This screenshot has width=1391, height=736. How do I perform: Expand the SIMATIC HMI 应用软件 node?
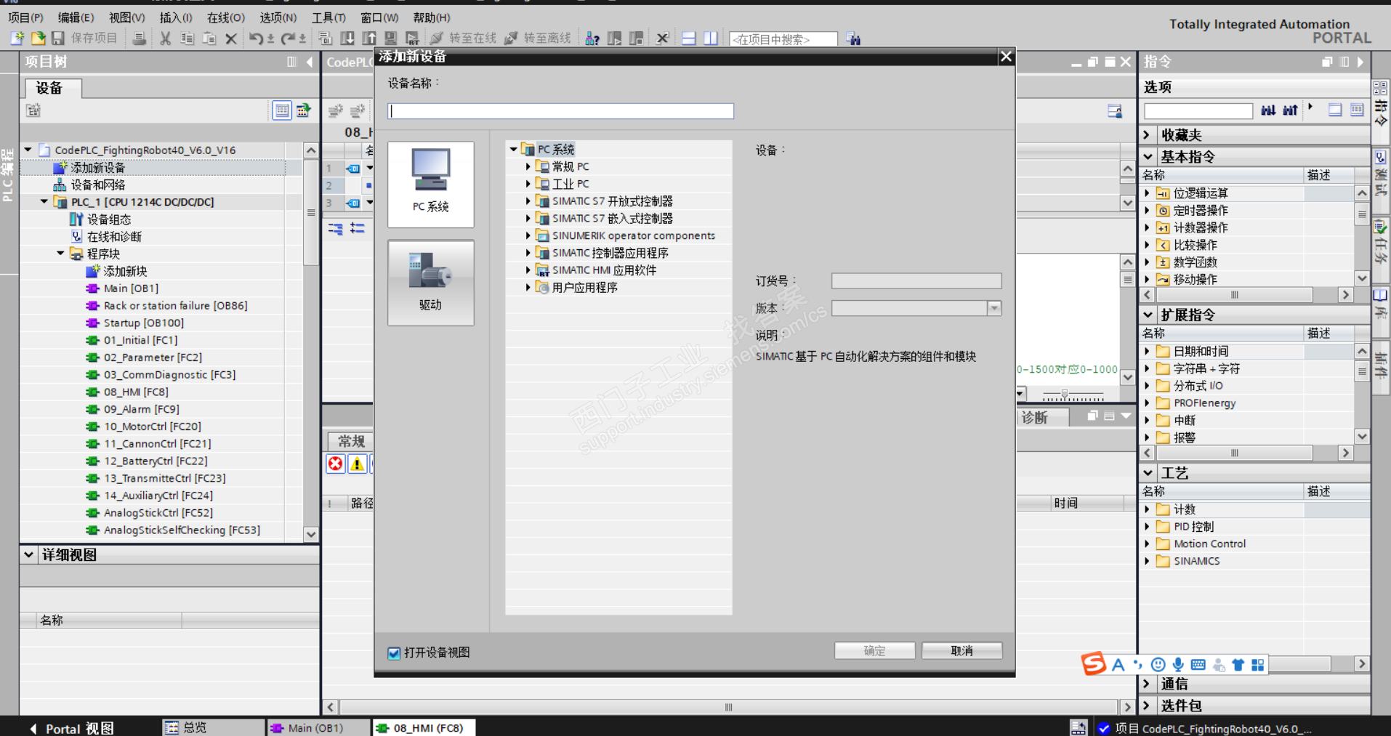528,270
